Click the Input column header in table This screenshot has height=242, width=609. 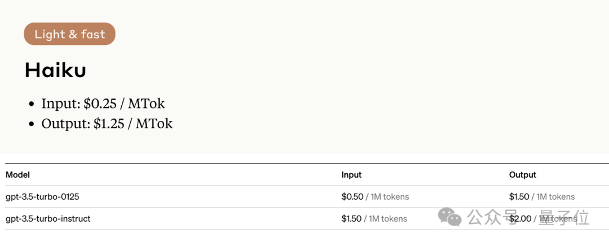351,175
